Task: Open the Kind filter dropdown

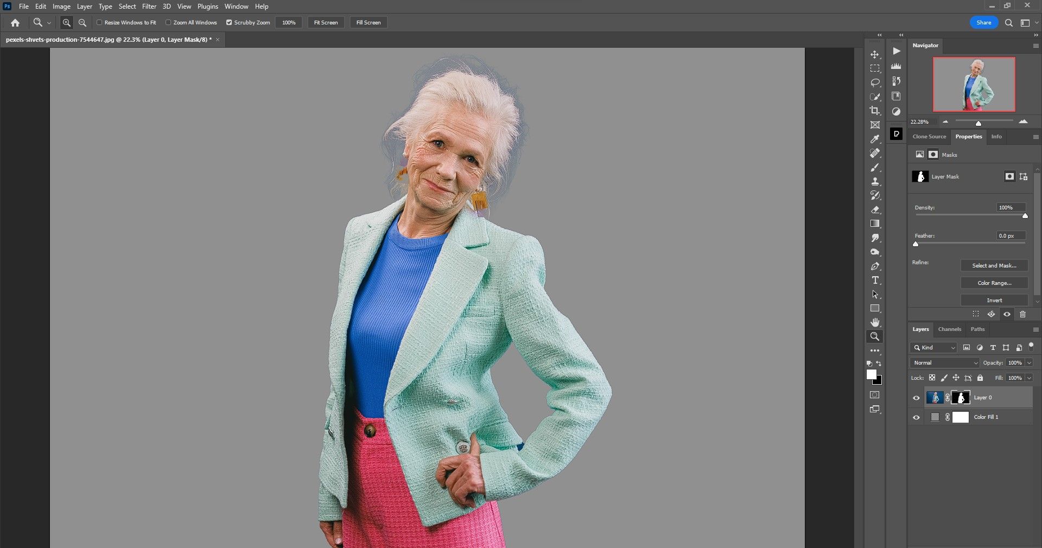Action: [x=933, y=348]
